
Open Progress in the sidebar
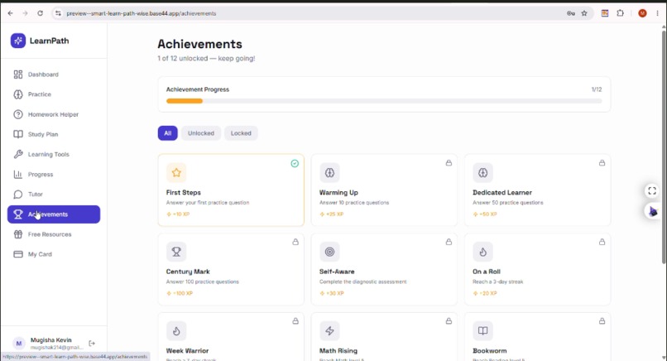tap(54, 174)
